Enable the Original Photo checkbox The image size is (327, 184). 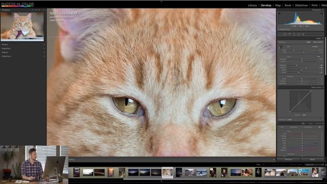279,30
